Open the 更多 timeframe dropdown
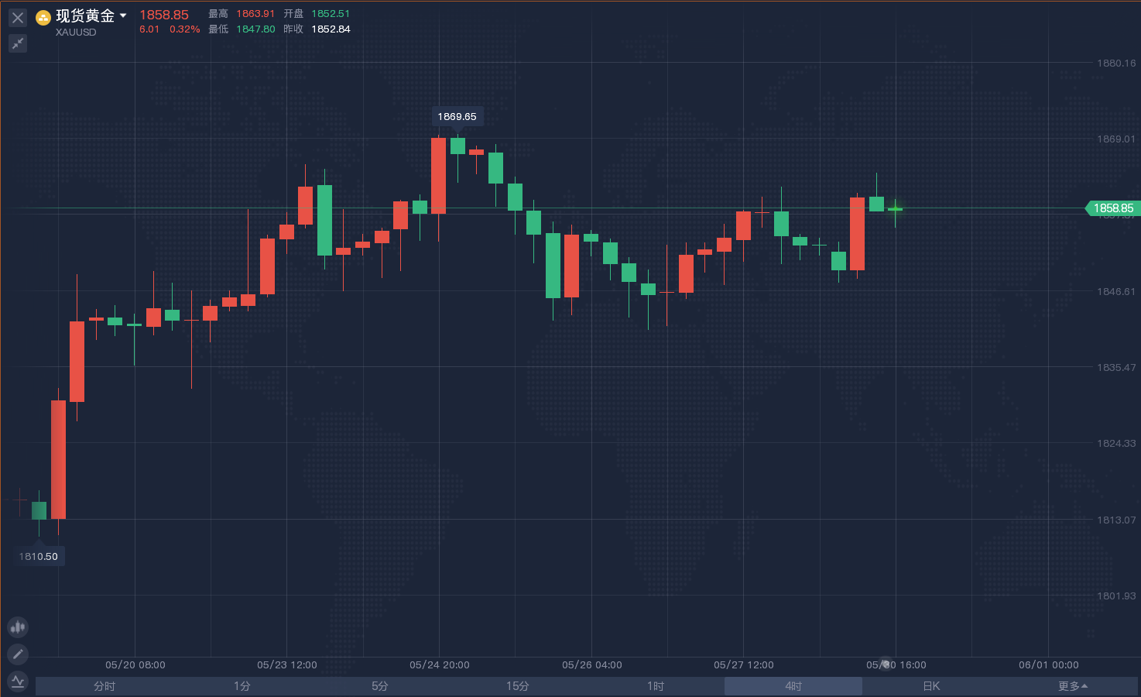 [1073, 686]
